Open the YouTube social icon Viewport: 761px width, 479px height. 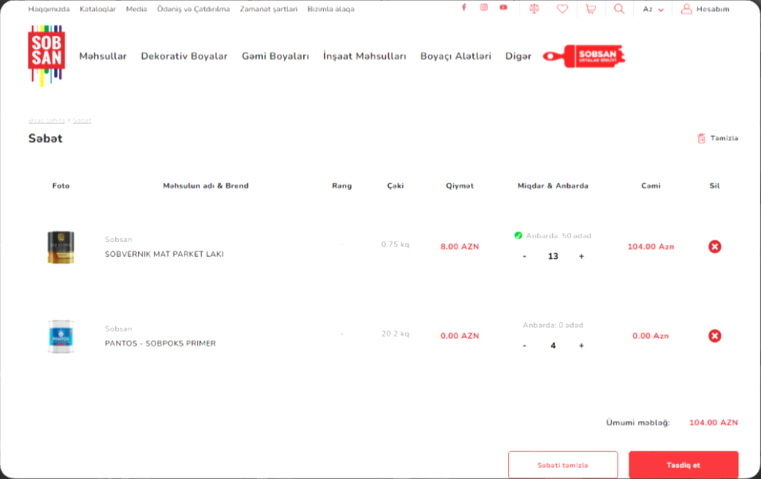pyautogui.click(x=503, y=8)
